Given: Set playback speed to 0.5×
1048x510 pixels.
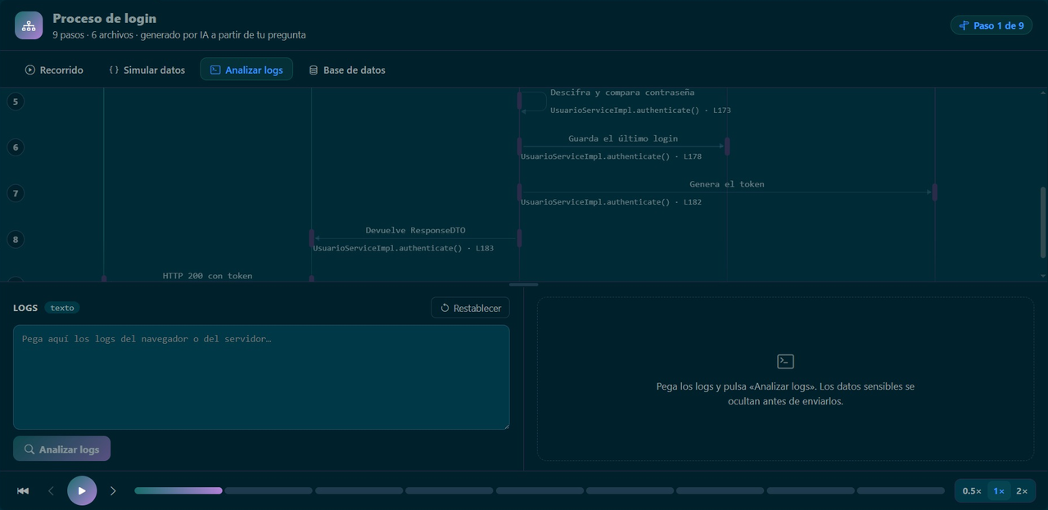Looking at the screenshot, I should click(972, 491).
